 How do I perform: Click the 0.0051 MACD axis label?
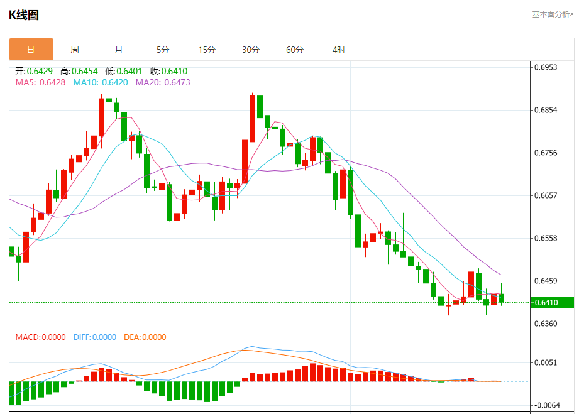click(546, 362)
